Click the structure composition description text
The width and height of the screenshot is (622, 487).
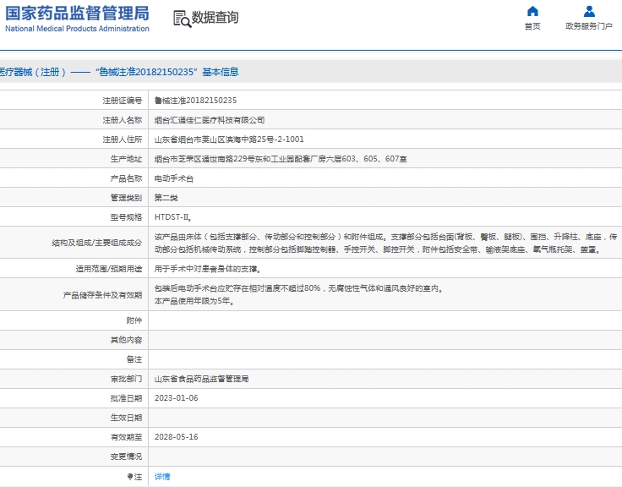point(385,243)
